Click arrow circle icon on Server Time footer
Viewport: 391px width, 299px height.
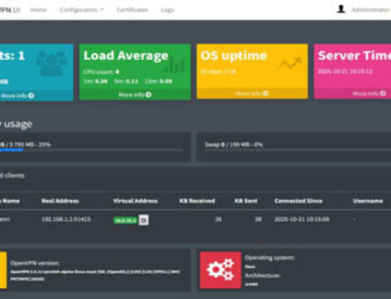(383, 94)
